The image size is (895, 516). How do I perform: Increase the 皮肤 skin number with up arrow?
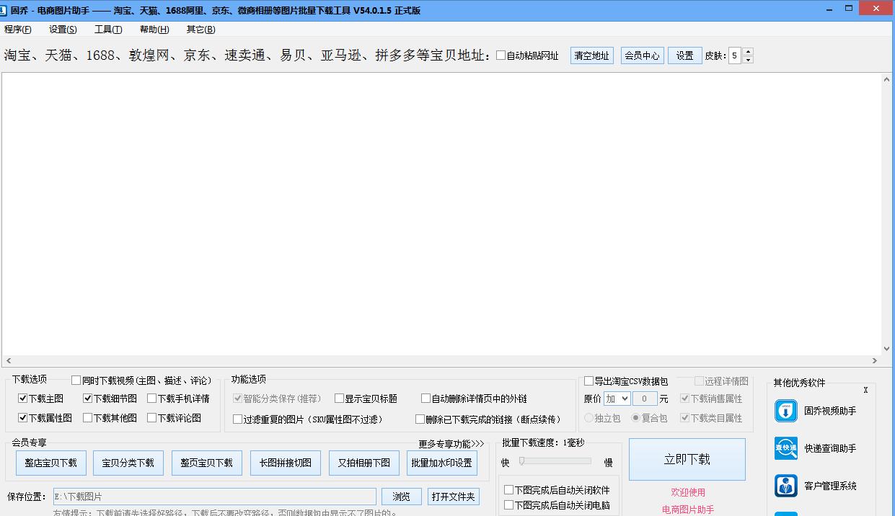(747, 50)
